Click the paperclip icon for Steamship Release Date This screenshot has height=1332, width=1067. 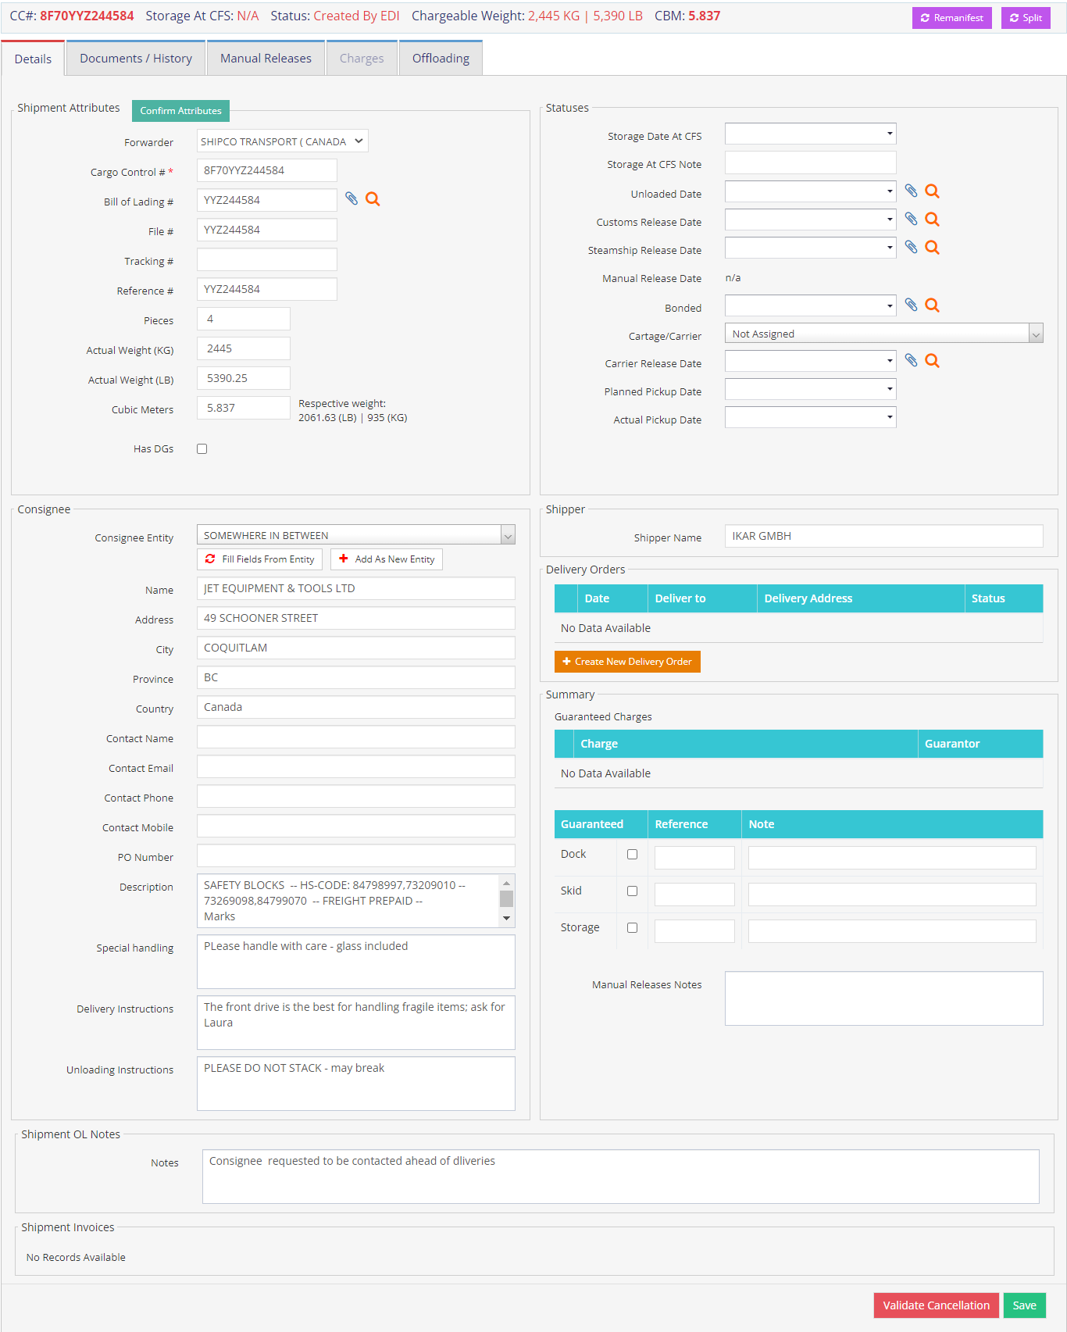[x=911, y=248]
